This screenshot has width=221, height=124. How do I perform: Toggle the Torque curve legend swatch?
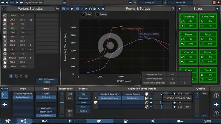coord(97,14)
